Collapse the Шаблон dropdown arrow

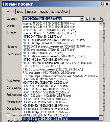[82, 19]
